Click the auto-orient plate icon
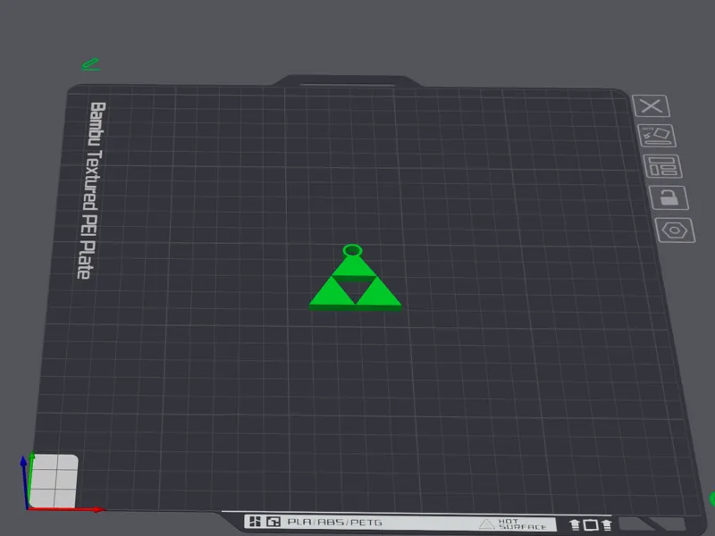This screenshot has width=715, height=536. (657, 136)
